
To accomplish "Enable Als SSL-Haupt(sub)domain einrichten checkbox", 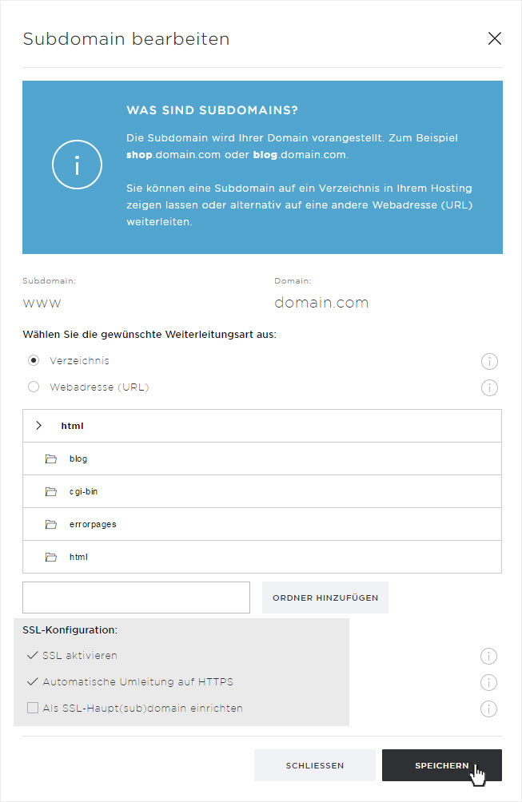I will click(x=33, y=708).
